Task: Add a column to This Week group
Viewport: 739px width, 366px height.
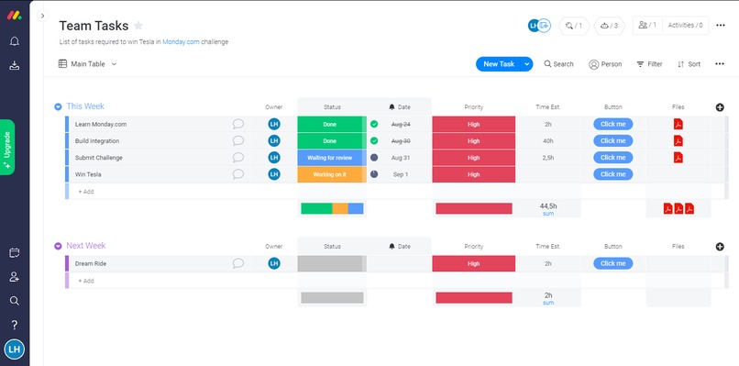Action: 720,107
